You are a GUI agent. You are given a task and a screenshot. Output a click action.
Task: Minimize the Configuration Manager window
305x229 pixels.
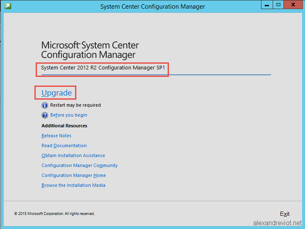point(267,5)
